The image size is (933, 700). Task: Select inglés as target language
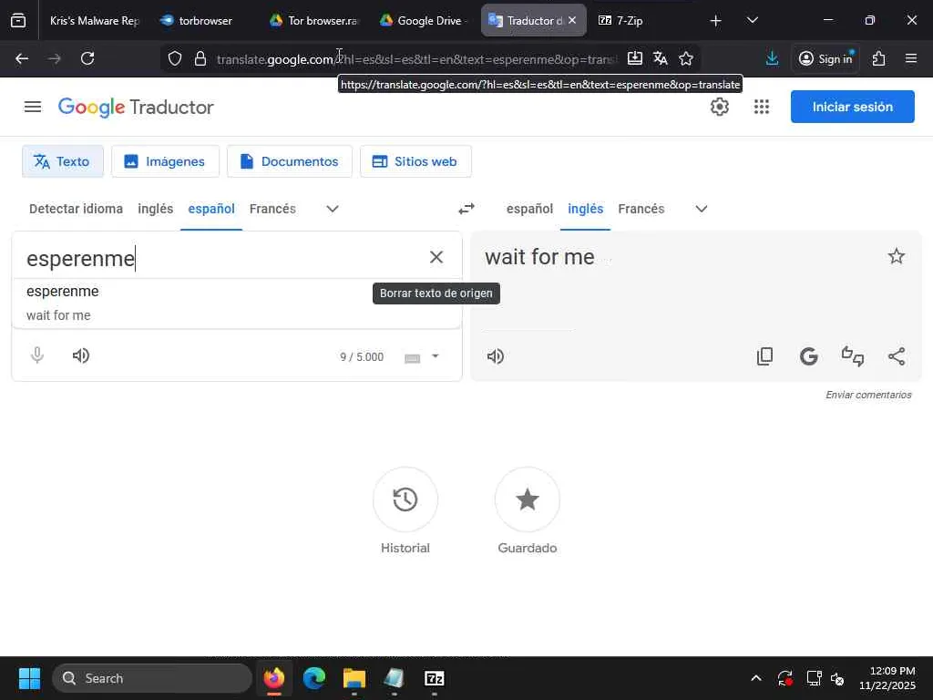pyautogui.click(x=586, y=209)
